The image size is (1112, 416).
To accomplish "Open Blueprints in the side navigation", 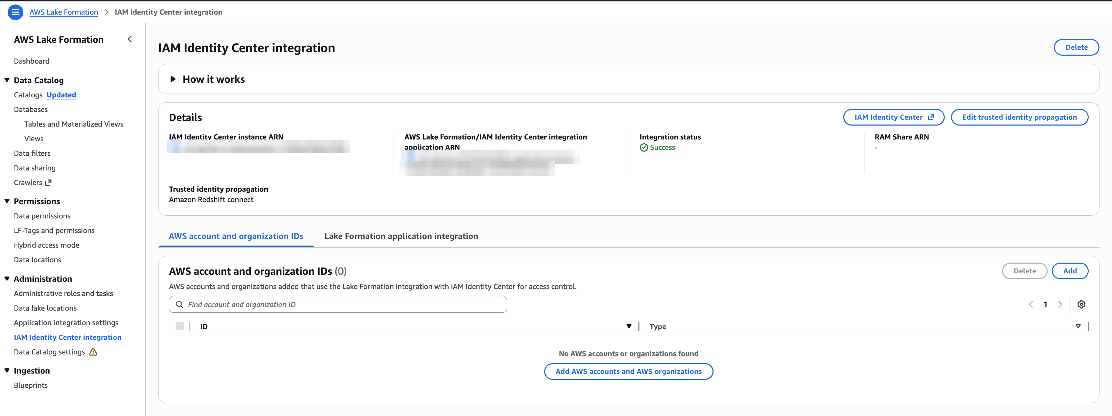I will pos(31,385).
